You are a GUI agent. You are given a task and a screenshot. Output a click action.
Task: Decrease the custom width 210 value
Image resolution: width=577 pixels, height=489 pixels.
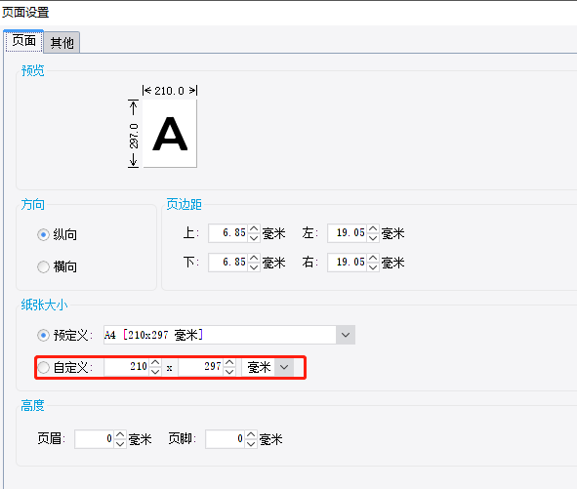point(155,372)
